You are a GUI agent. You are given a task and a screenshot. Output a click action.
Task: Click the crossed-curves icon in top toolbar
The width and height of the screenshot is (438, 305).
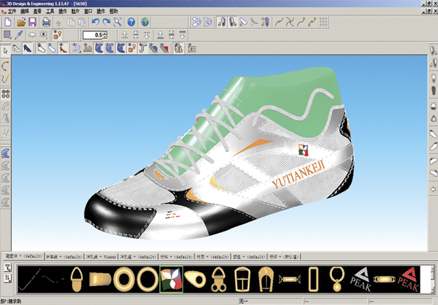coord(290,22)
